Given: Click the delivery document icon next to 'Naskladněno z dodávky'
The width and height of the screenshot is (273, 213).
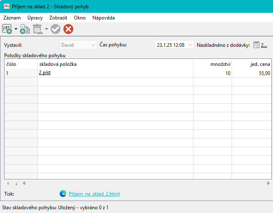Looking at the screenshot, I should coord(256,45).
